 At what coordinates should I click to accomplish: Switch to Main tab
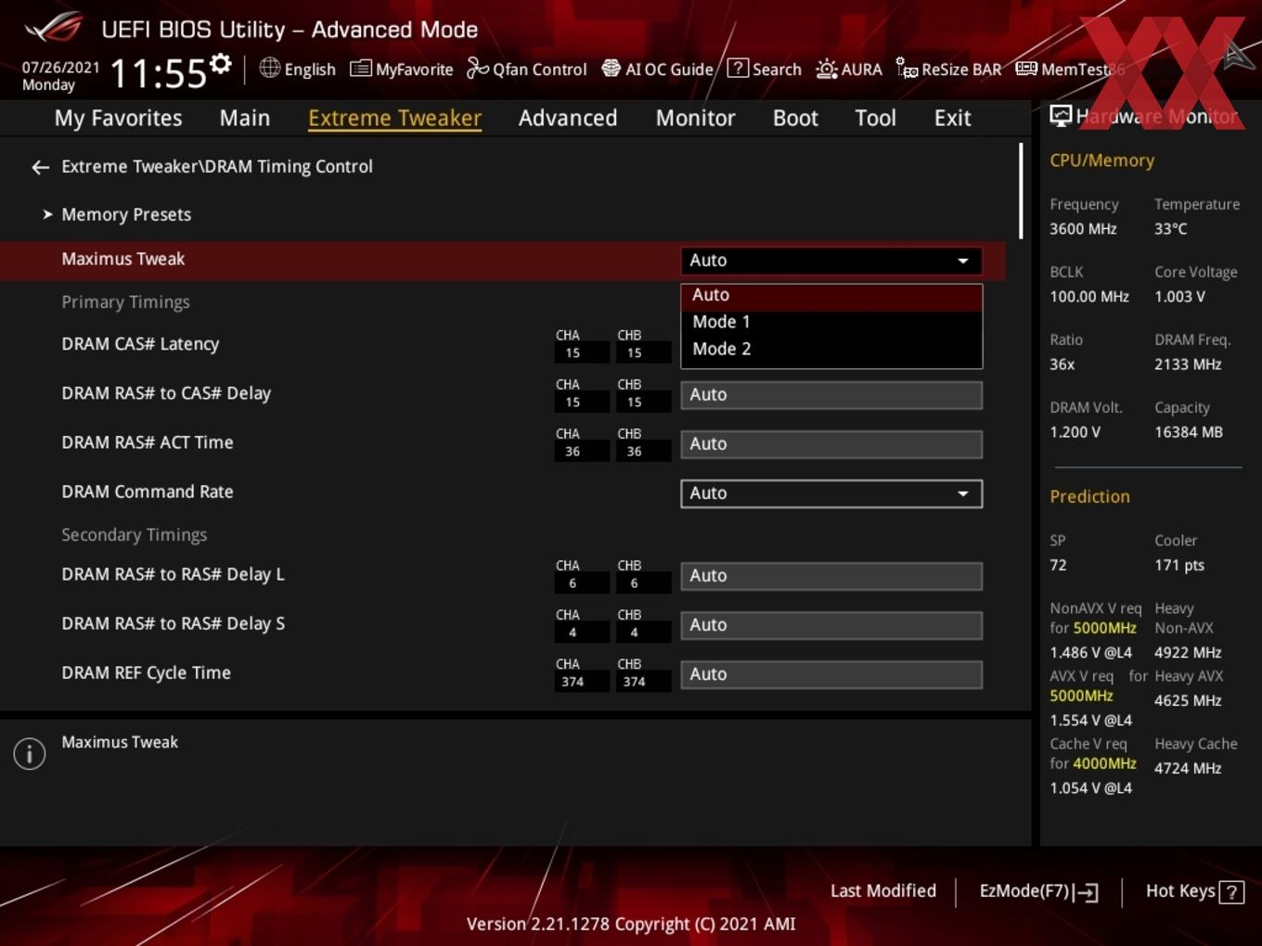(x=245, y=118)
